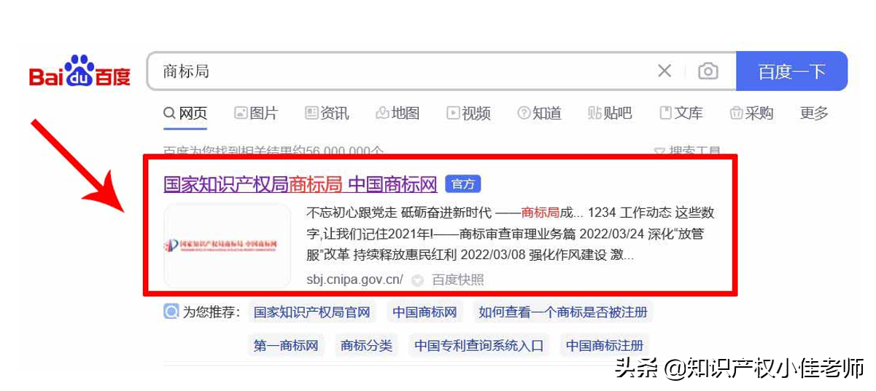Click the Baidu logo

point(80,71)
